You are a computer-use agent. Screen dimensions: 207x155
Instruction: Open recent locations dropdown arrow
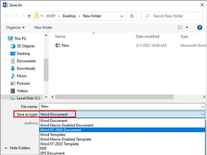pyautogui.click(x=23, y=16)
